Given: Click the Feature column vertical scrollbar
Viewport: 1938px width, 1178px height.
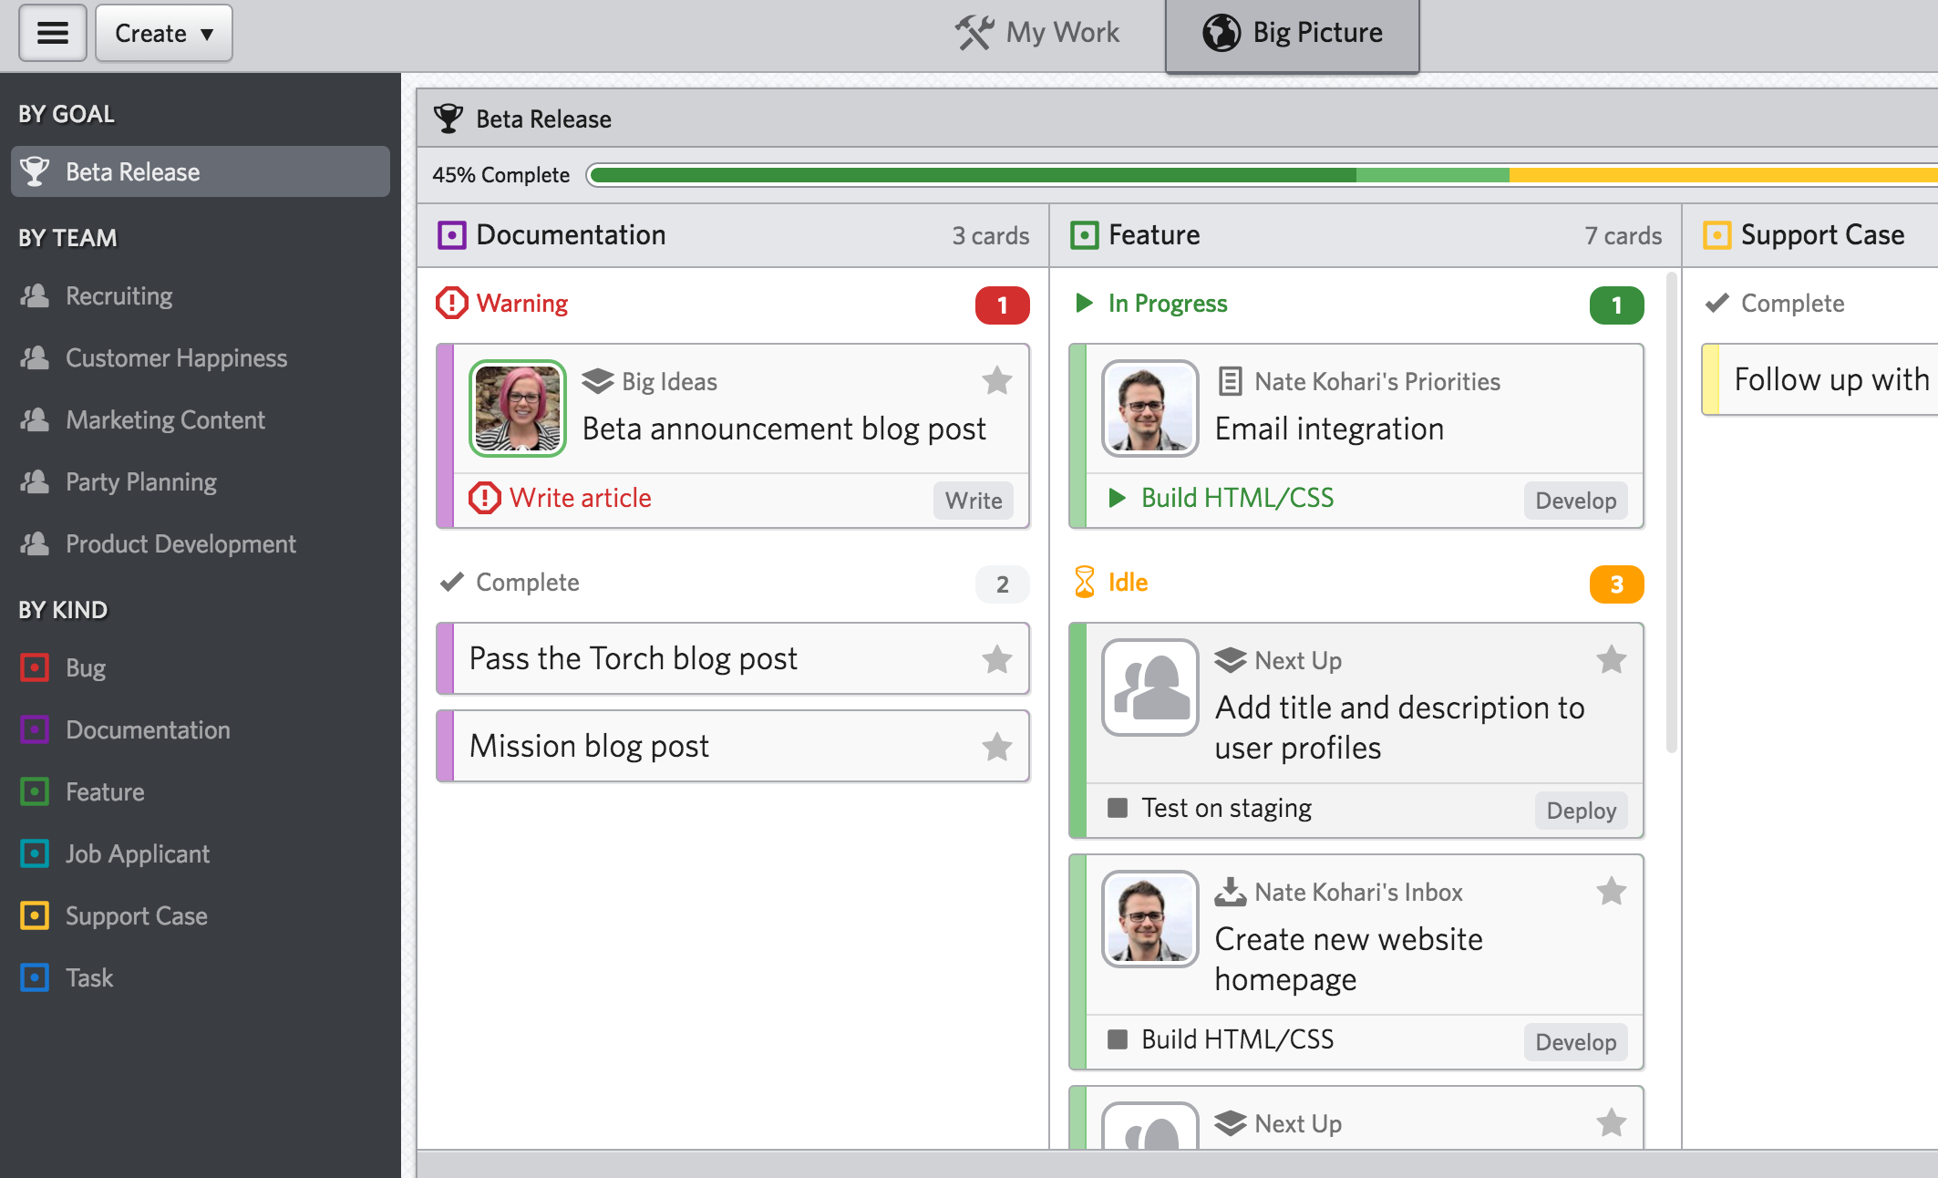Looking at the screenshot, I should [x=1671, y=511].
